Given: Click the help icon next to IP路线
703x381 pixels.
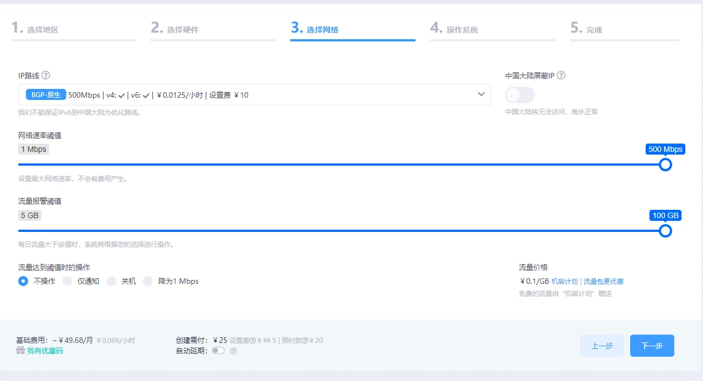Looking at the screenshot, I should [x=46, y=75].
